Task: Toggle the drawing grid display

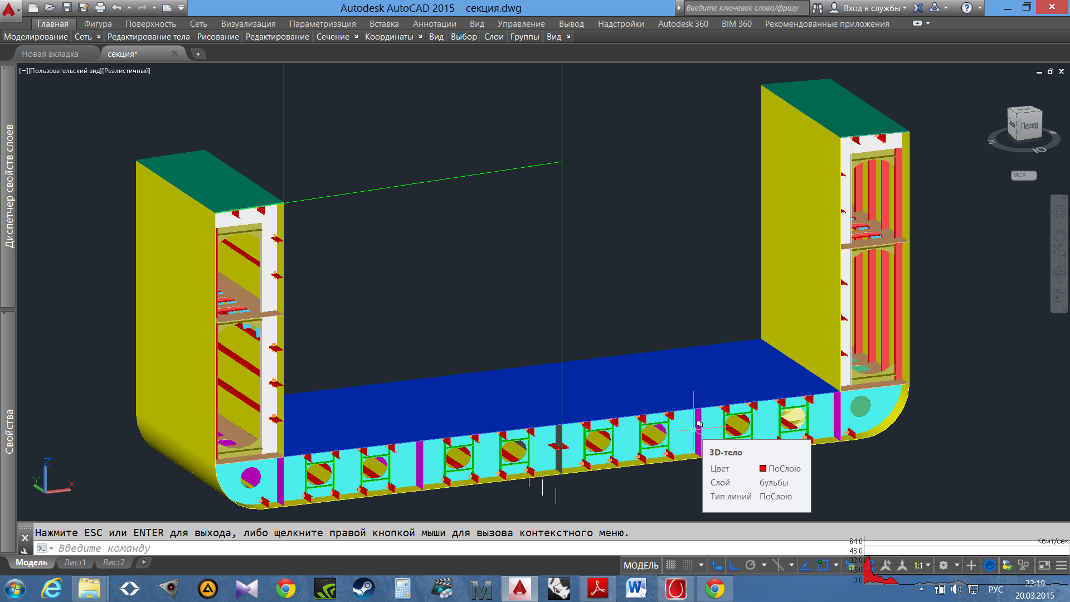Action: click(671, 565)
